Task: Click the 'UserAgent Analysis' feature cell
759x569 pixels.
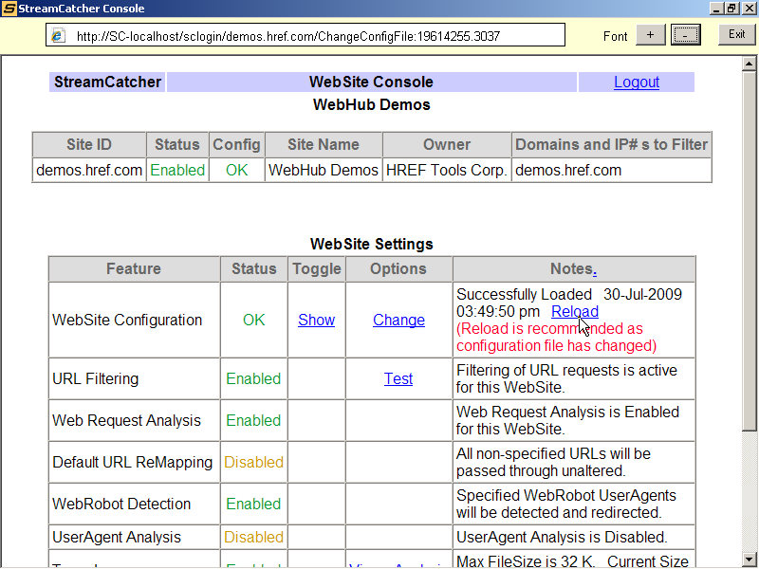Action: pyautogui.click(x=134, y=537)
